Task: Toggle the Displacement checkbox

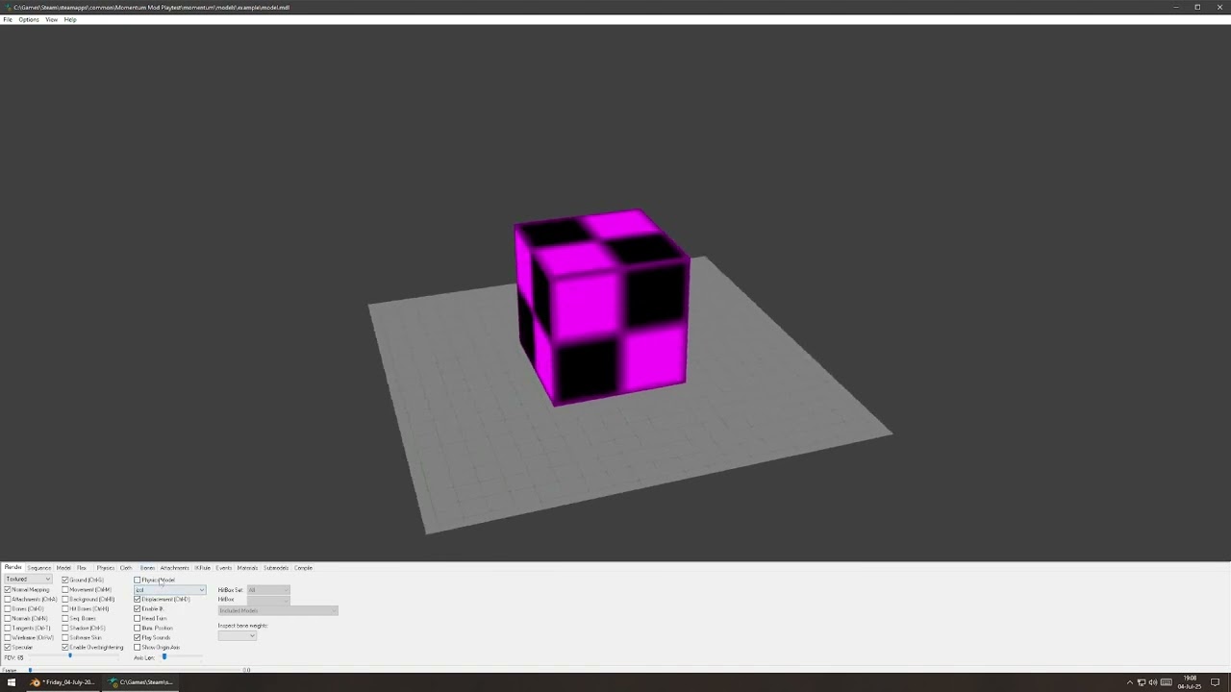Action: pos(138,600)
